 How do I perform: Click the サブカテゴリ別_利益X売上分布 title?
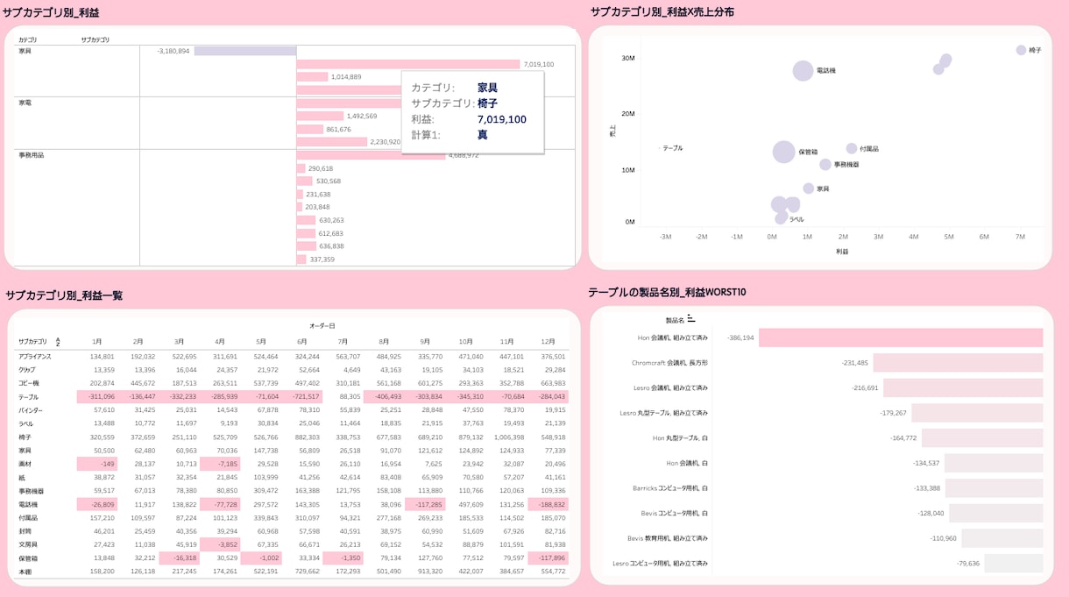pyautogui.click(x=662, y=12)
